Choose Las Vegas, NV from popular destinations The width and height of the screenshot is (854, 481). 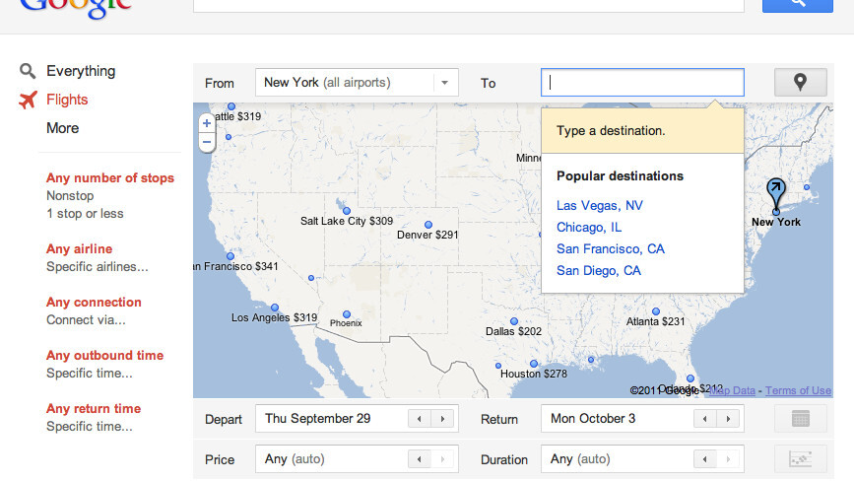point(599,205)
